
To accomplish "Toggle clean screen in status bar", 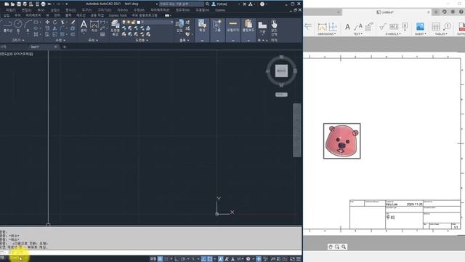I will (292, 259).
